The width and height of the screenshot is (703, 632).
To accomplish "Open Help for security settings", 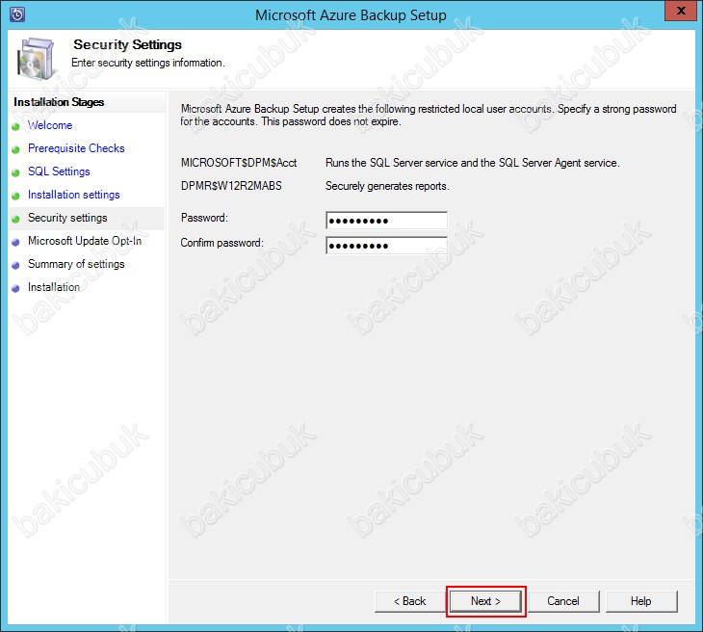I will pos(641,601).
